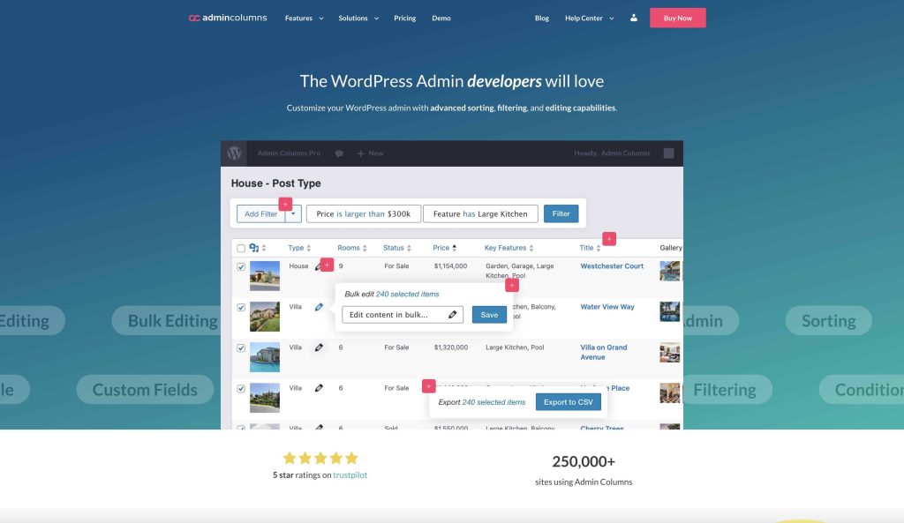Expand the Features menu in the navbar
Screen dimensions: 904x523
[304, 18]
